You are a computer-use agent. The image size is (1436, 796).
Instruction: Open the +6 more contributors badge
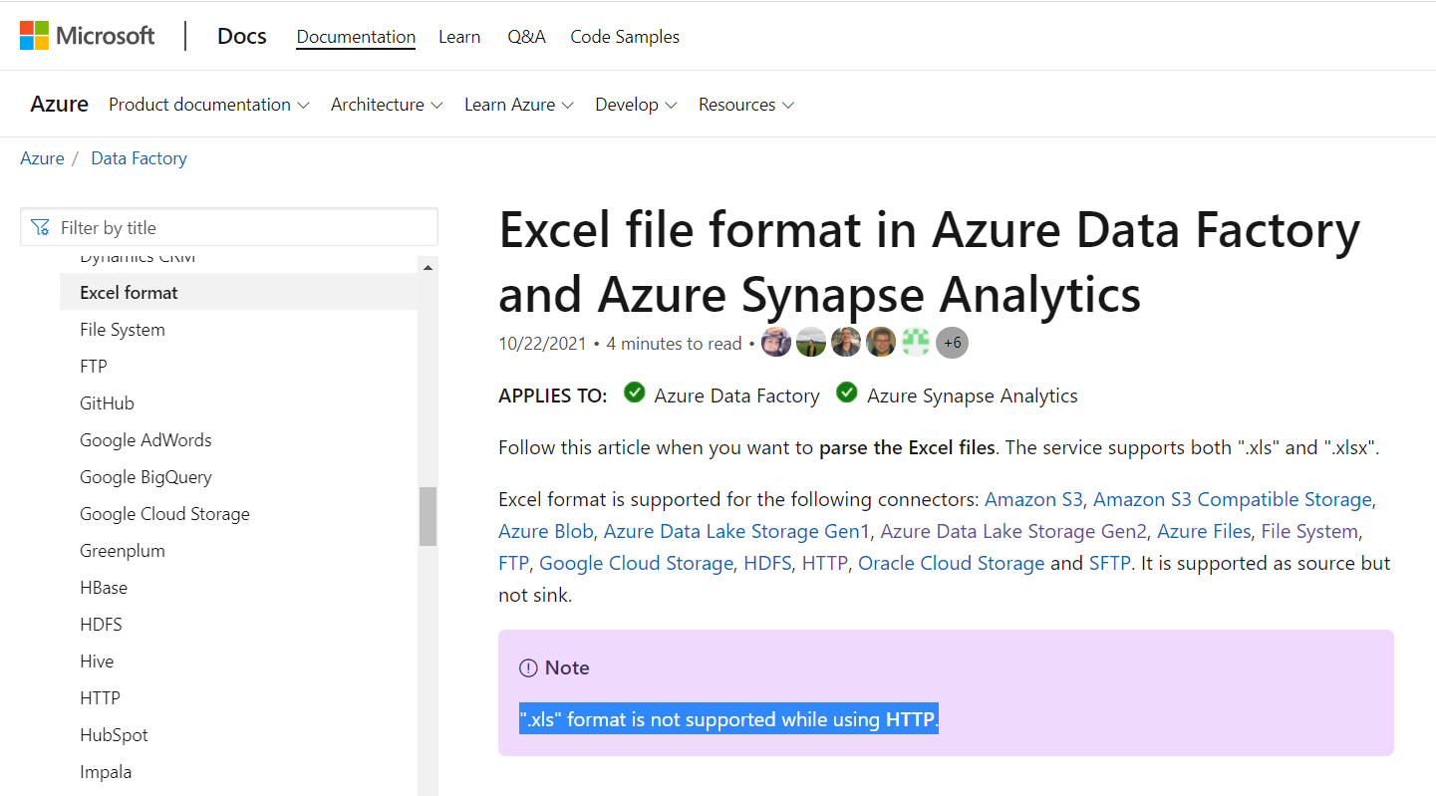(x=952, y=343)
